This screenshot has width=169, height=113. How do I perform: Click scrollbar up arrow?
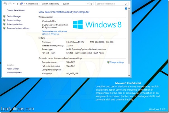pyautogui.click(x=129, y=8)
